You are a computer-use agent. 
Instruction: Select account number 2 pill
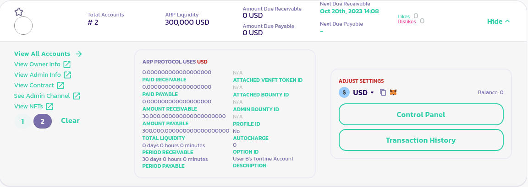(43, 121)
